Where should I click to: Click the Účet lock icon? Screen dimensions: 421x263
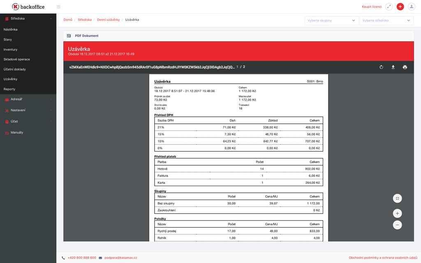tap(7, 122)
